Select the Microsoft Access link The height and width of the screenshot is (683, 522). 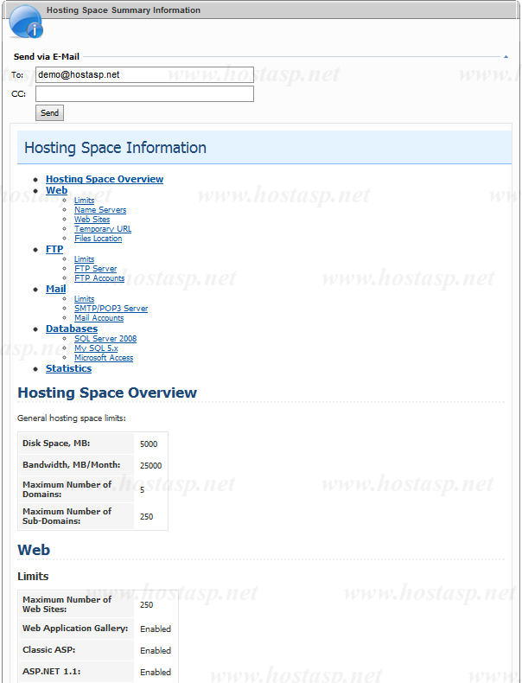pyautogui.click(x=104, y=358)
